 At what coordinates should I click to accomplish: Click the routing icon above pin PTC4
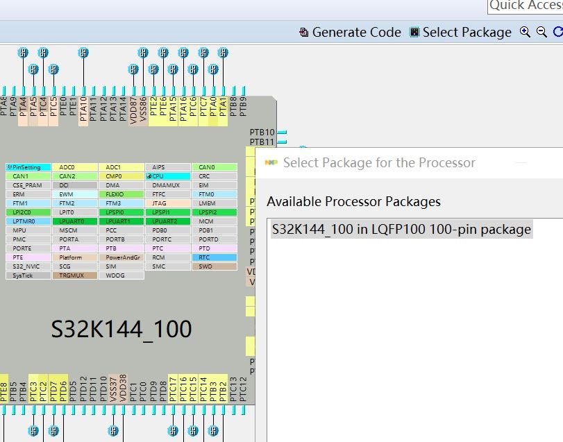point(43,53)
